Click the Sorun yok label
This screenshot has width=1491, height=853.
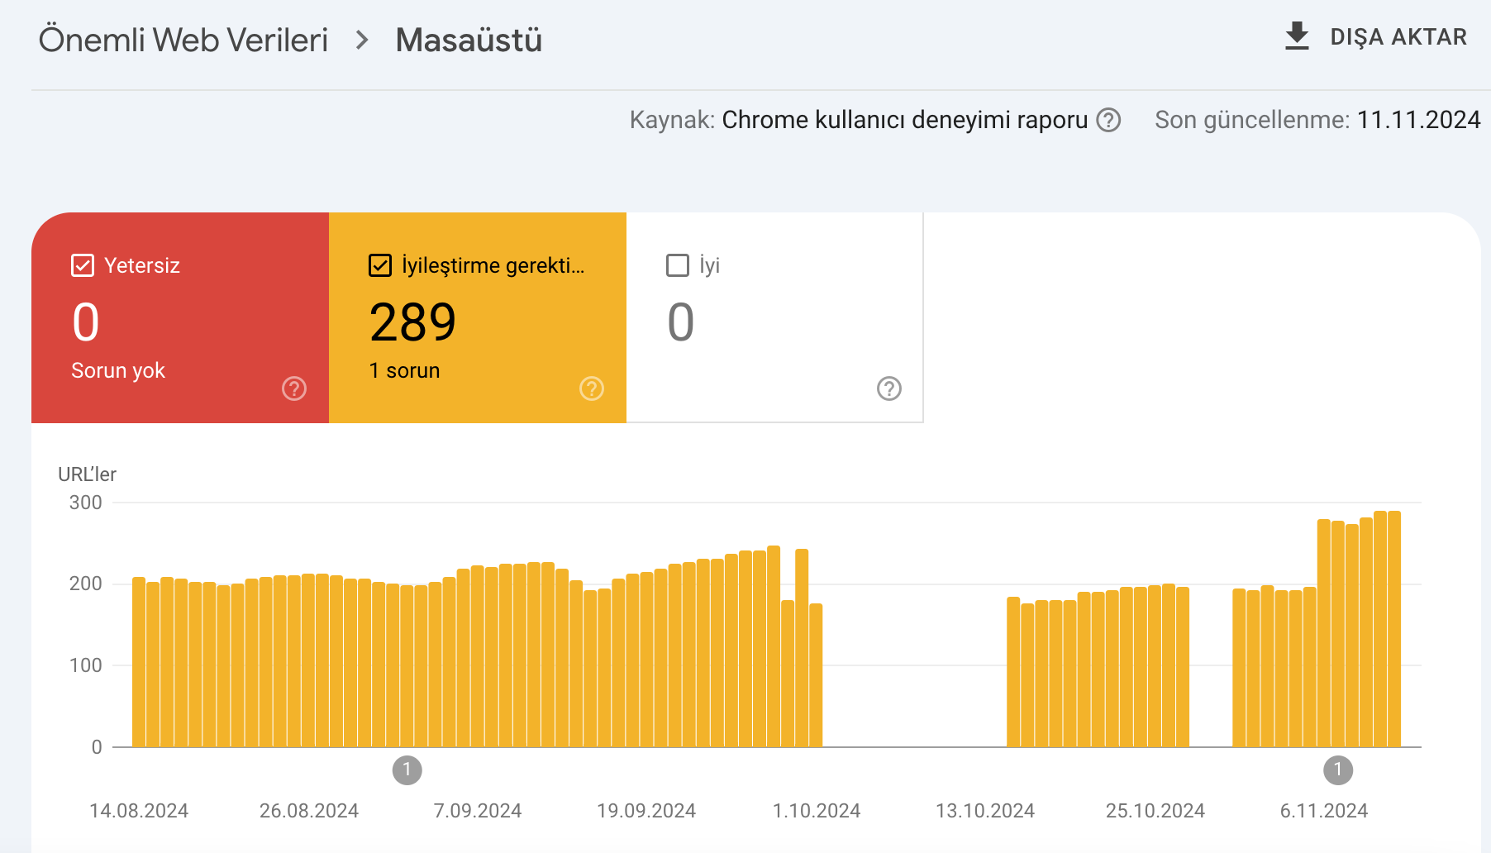118,370
